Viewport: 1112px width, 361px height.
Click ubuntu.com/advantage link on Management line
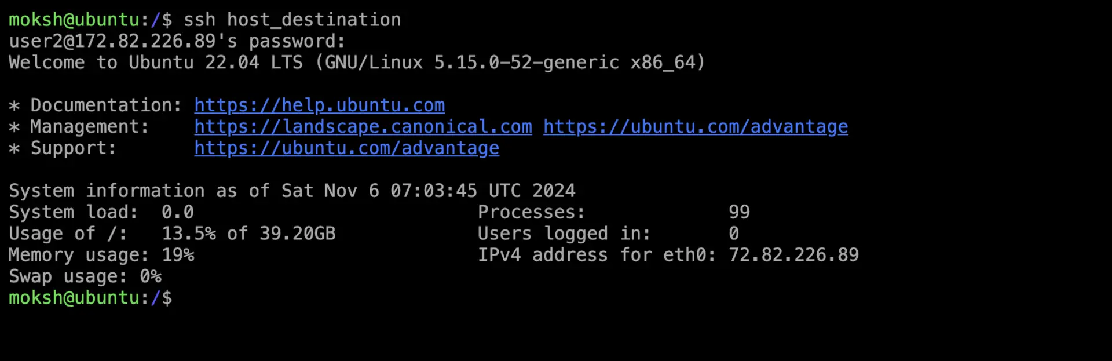(x=696, y=127)
